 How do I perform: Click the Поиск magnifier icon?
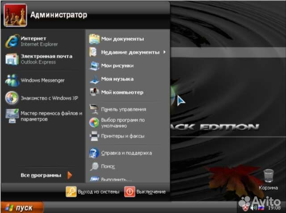pyautogui.click(x=94, y=166)
